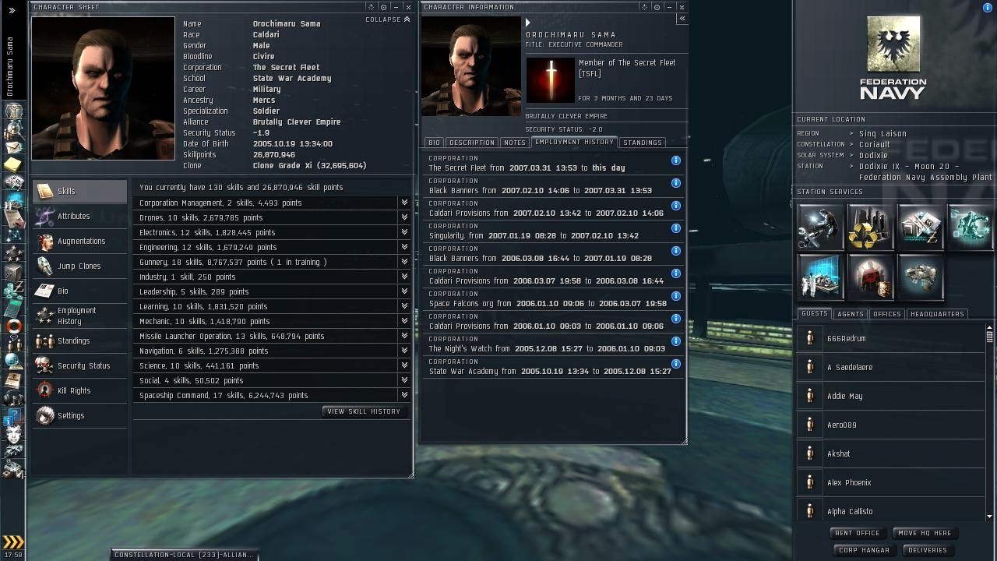Open the lifebuoy help icon in sidebar
This screenshot has height=561, width=997.
(13, 325)
